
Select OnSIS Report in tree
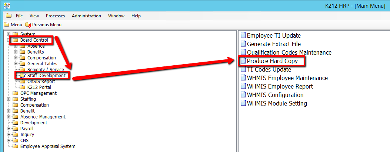41,82
